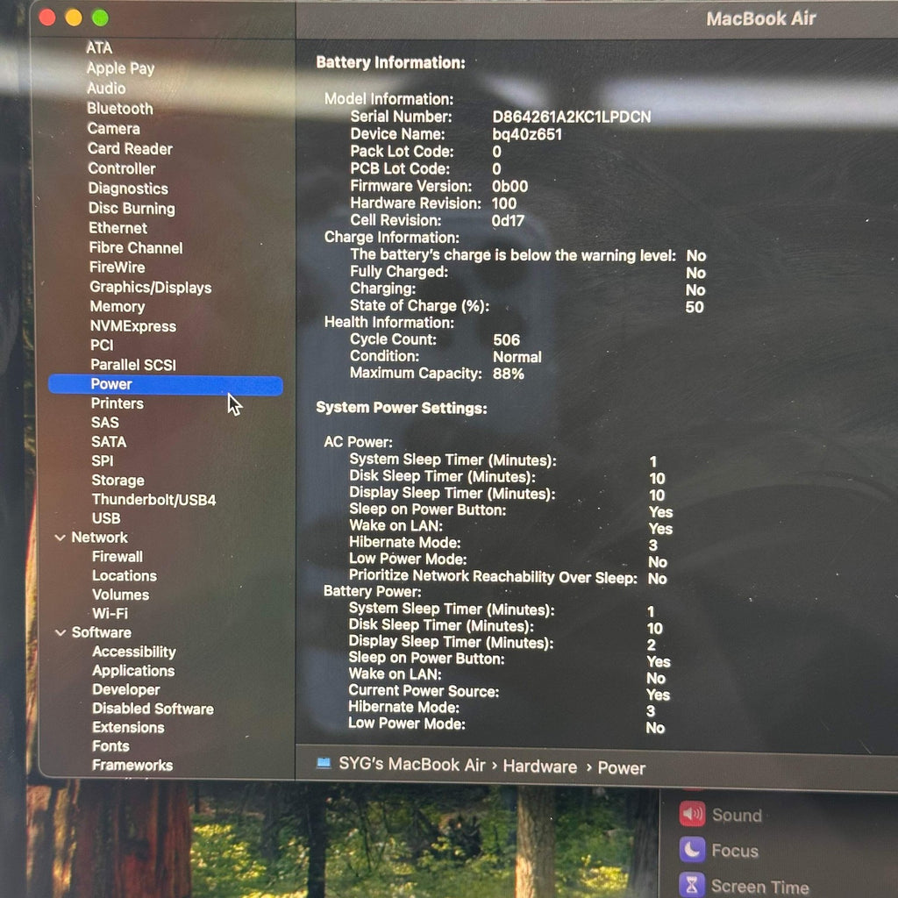Viewport: 898px width, 898px height.
Task: Open the Camera hardware entry
Action: (x=113, y=128)
